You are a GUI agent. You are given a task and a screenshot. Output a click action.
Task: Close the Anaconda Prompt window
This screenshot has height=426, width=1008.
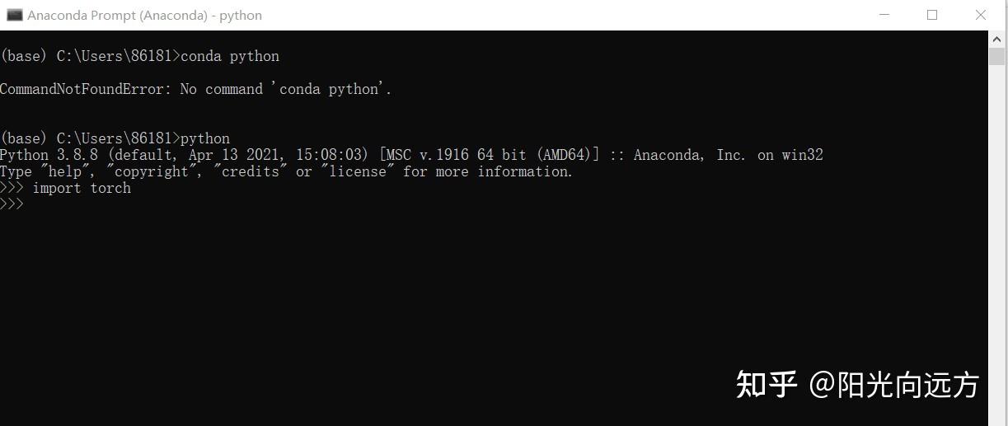pos(981,15)
